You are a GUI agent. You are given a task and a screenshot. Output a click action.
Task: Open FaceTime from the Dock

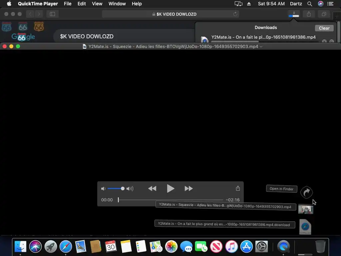tap(201, 247)
